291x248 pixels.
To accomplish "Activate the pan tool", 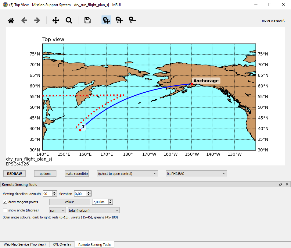I will pyautogui.click(x=56, y=20).
